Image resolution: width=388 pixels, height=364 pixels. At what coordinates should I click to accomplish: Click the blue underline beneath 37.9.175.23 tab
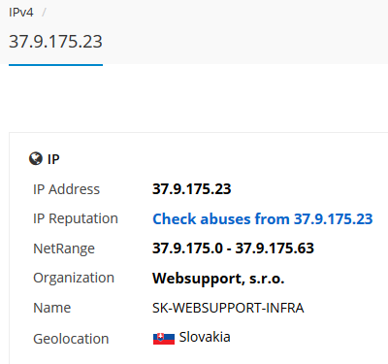click(55, 65)
